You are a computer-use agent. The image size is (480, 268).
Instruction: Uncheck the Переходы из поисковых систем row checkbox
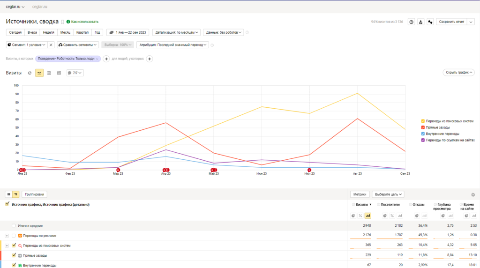[x=14, y=246]
